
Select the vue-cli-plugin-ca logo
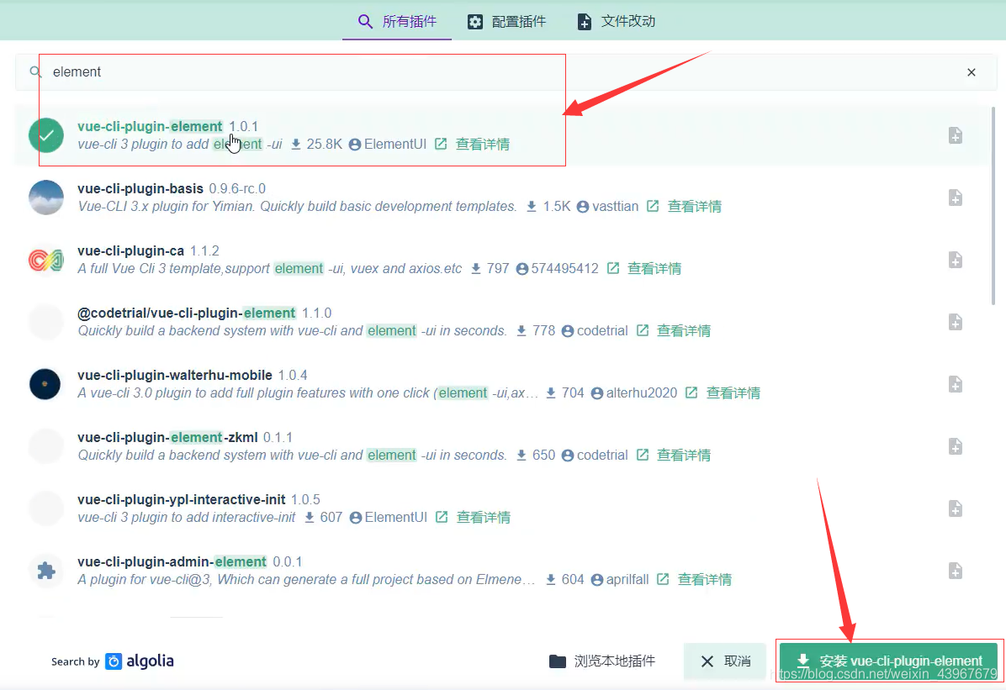click(46, 260)
